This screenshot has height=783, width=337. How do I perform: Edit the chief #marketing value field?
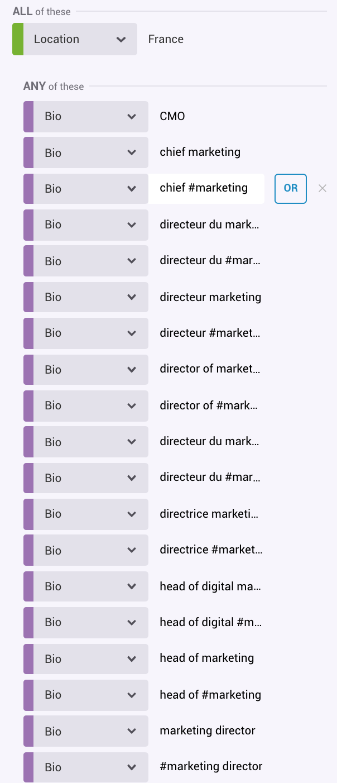[x=206, y=189]
